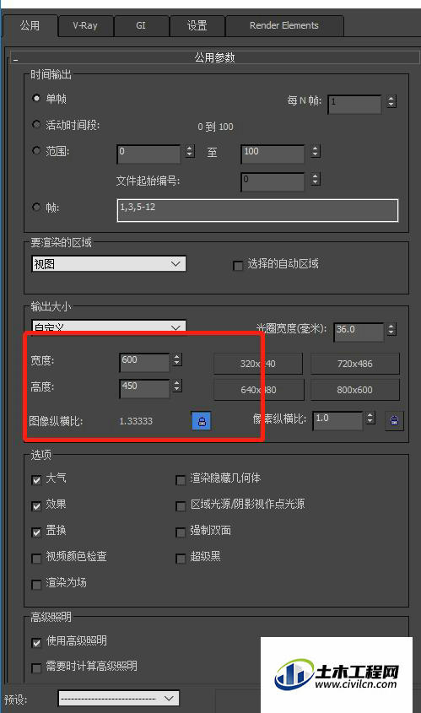Click the 光圈宽度 field showing 36.0
Image resolution: width=421 pixels, height=713 pixels.
click(x=359, y=332)
